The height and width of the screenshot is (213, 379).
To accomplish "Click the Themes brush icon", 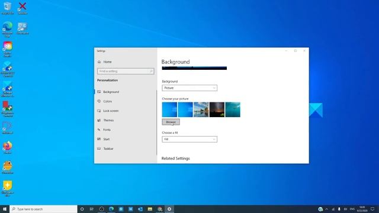I will (99, 120).
